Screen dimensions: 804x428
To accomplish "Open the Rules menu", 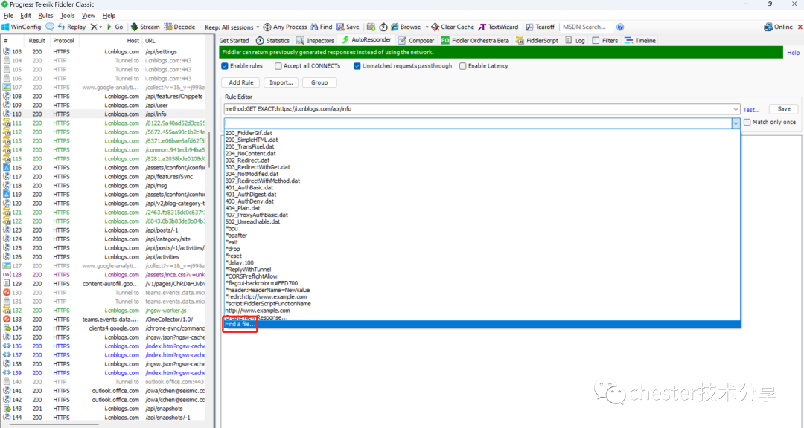I will (x=45, y=16).
